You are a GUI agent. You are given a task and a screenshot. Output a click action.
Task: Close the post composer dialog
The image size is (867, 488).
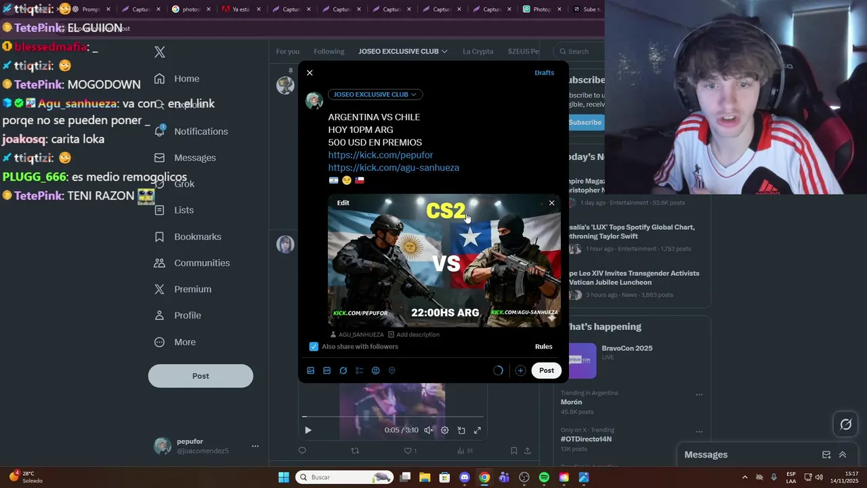tap(310, 73)
